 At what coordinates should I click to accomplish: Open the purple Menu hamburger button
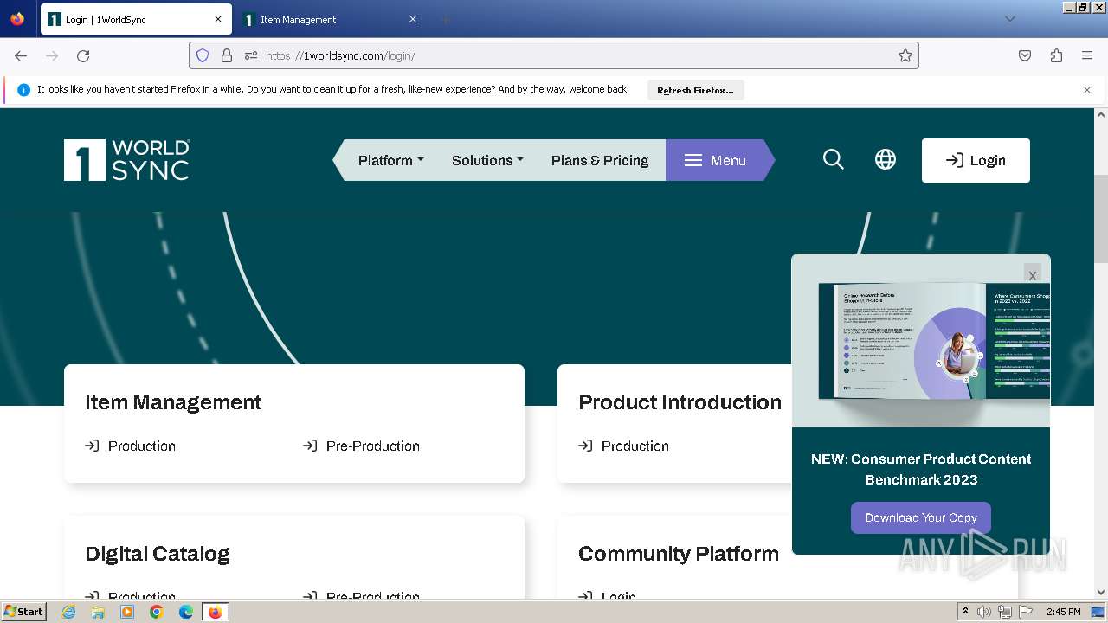pyautogui.click(x=715, y=160)
